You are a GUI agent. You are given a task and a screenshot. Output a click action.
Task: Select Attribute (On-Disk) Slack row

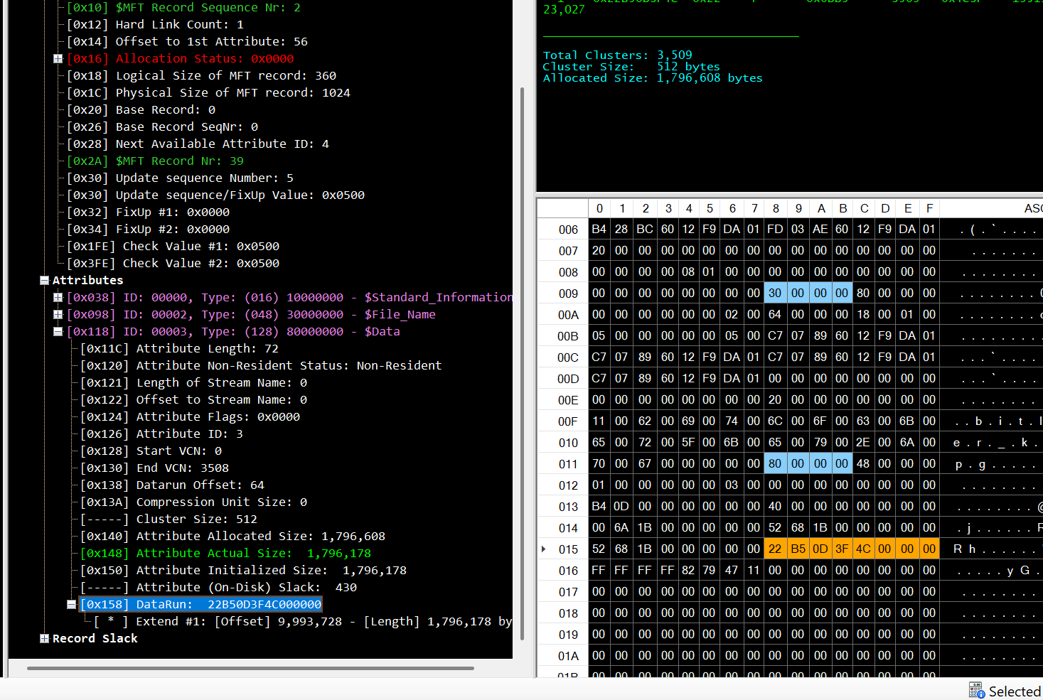coord(218,588)
